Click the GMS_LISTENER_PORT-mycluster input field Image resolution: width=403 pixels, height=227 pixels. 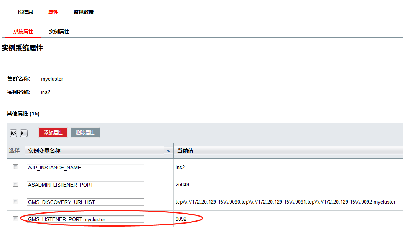[86, 219]
